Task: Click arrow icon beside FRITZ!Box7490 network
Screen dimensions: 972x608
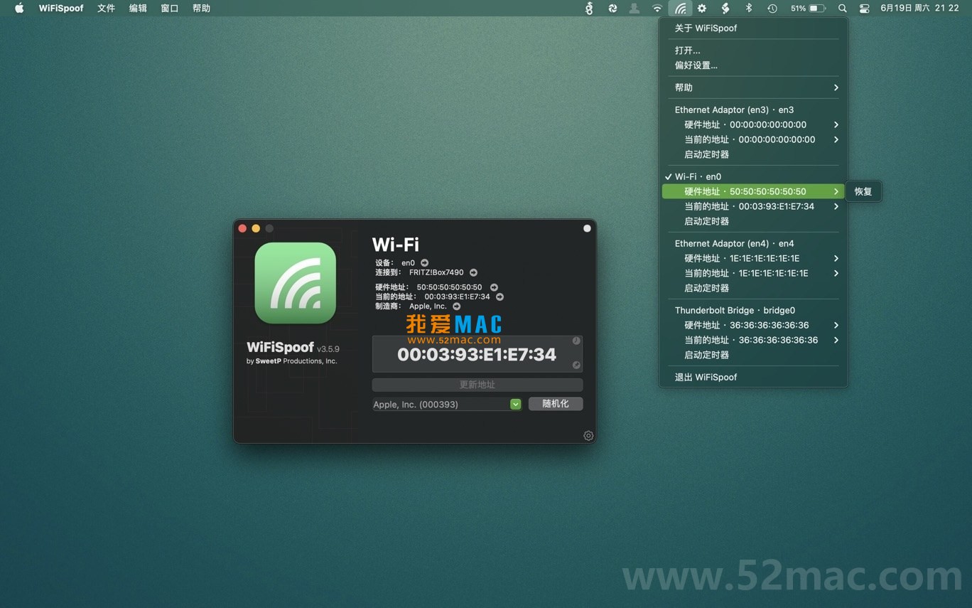Action: [x=473, y=272]
